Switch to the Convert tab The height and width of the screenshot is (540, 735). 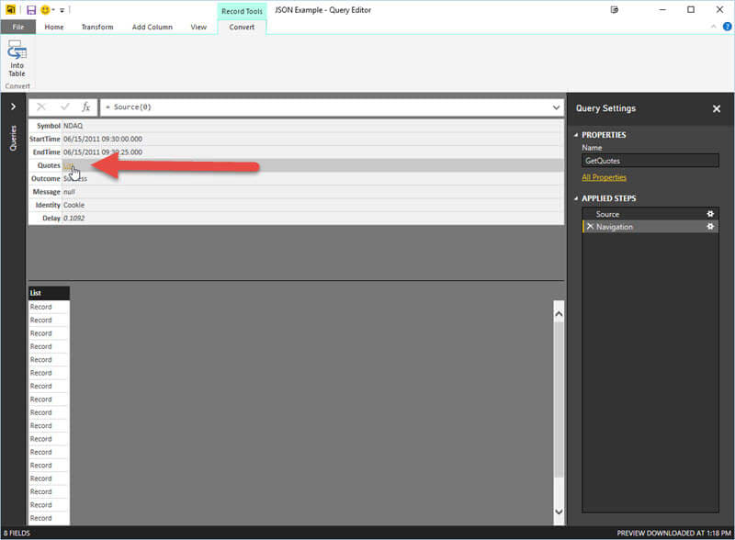(x=242, y=27)
